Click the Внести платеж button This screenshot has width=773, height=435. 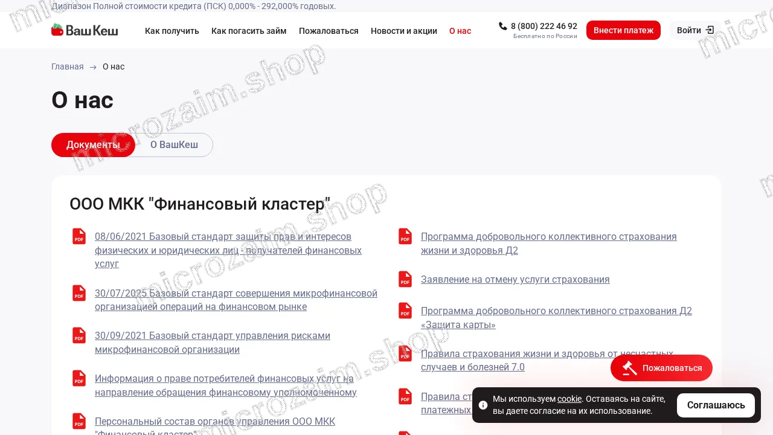pyautogui.click(x=623, y=30)
